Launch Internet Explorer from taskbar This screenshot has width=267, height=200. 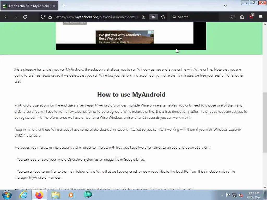tap(23, 195)
